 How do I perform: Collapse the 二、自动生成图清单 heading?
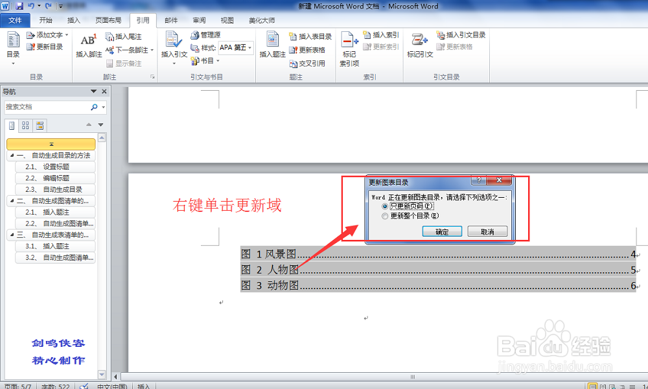12,201
